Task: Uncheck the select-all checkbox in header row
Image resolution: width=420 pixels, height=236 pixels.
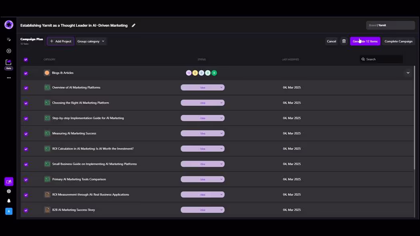Action: (x=26, y=59)
